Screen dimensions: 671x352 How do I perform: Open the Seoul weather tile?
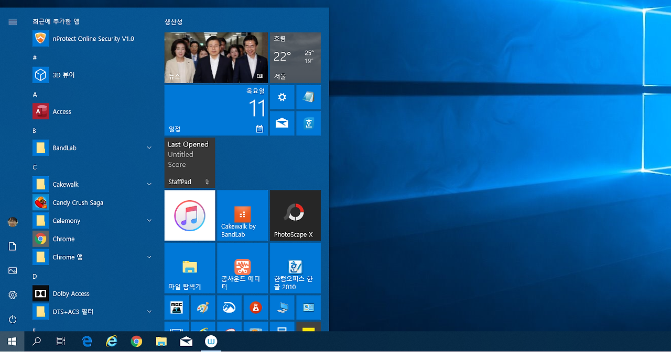(x=295, y=58)
